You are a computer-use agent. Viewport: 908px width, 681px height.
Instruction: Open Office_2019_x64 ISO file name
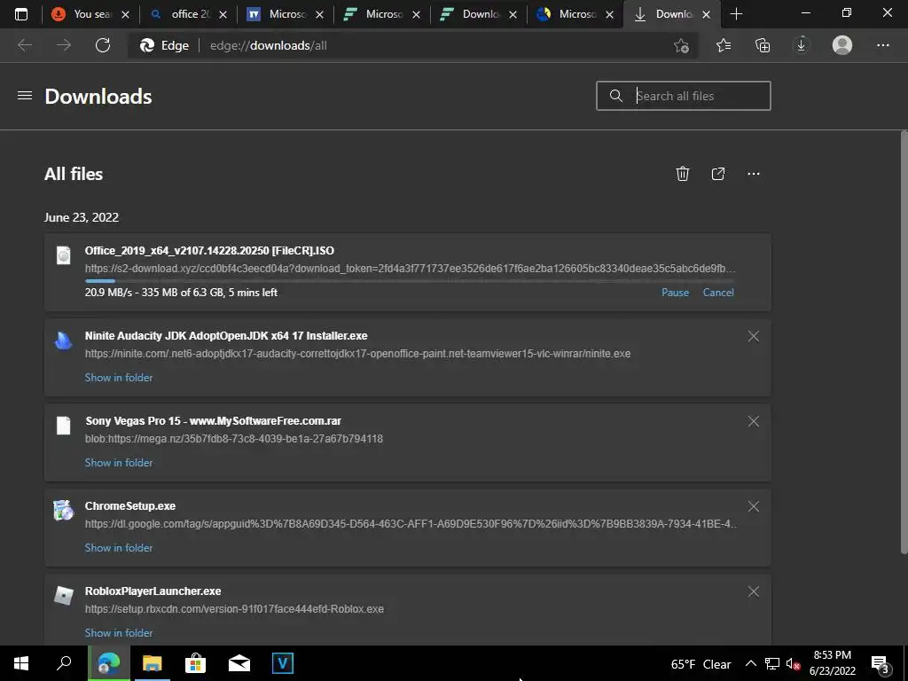[x=209, y=251]
